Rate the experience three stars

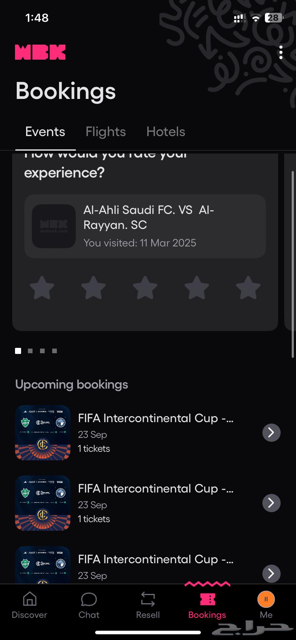click(x=145, y=287)
